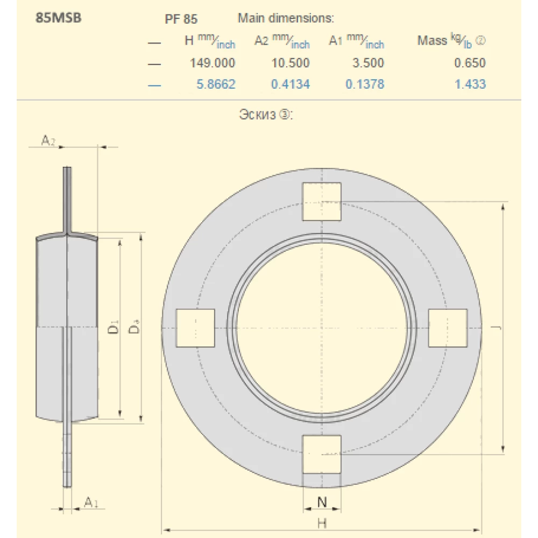
Task: Select the top square mounting hole icon
Action: [x=322, y=200]
